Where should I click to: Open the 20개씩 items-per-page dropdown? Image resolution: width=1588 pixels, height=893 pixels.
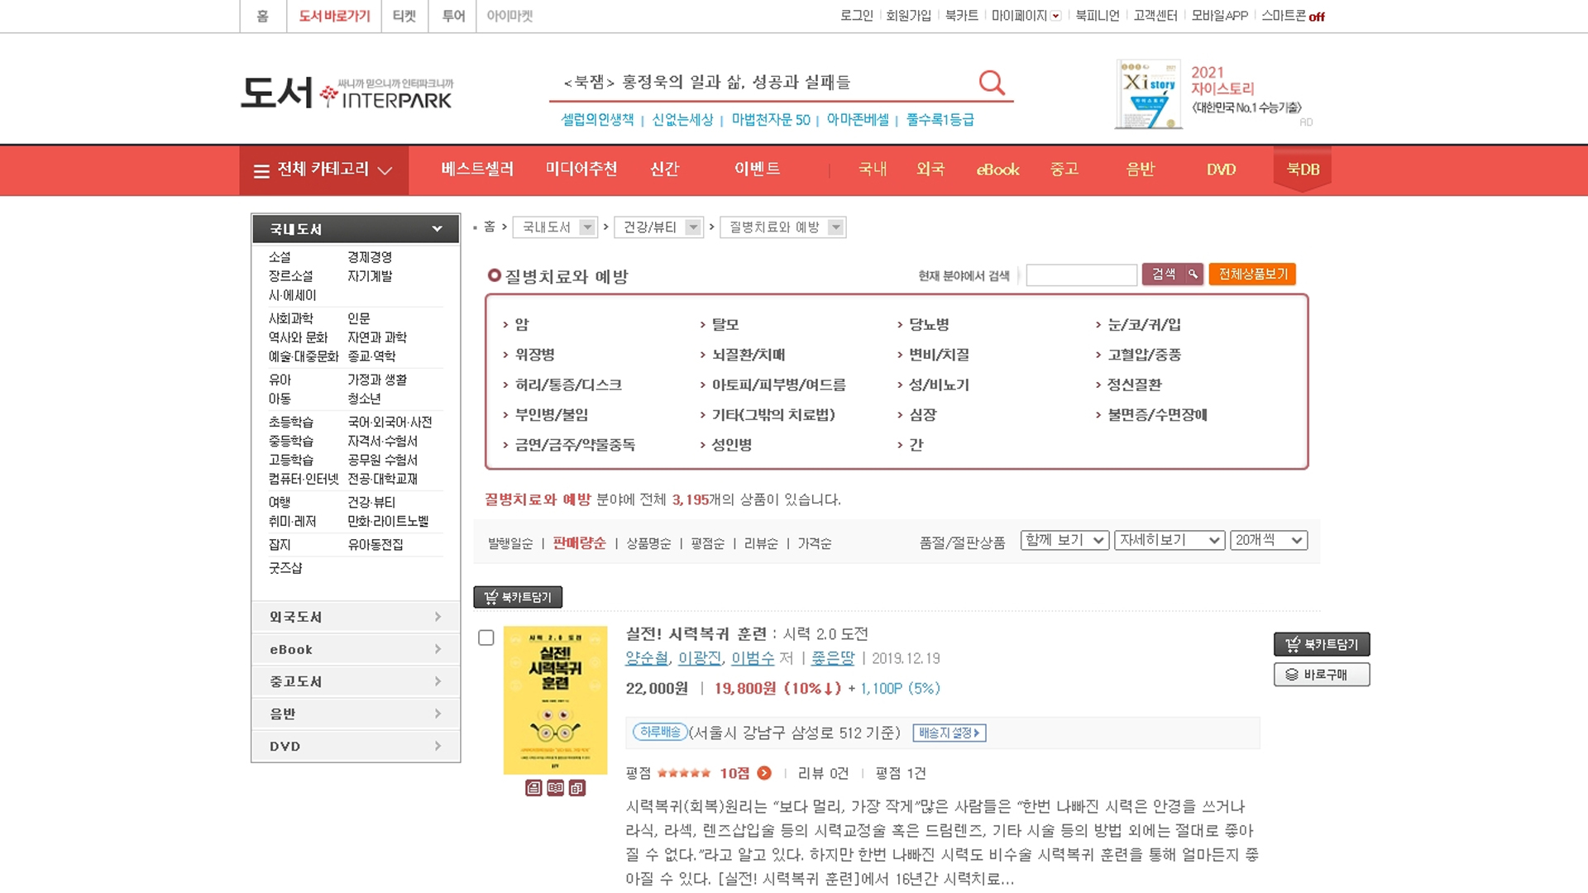1268,540
